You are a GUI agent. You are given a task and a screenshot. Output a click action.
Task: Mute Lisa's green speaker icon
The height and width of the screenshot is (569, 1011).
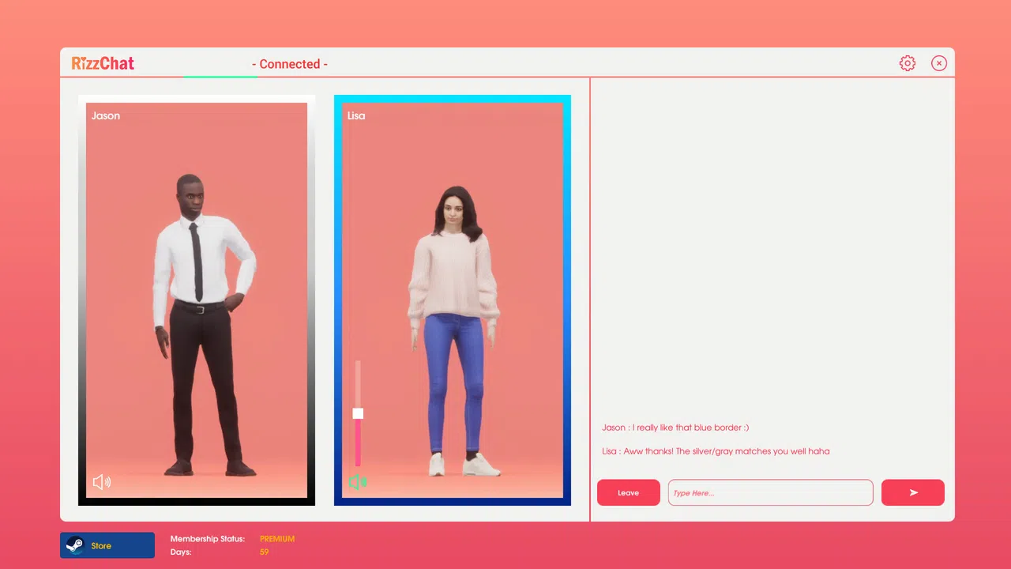[x=358, y=482]
